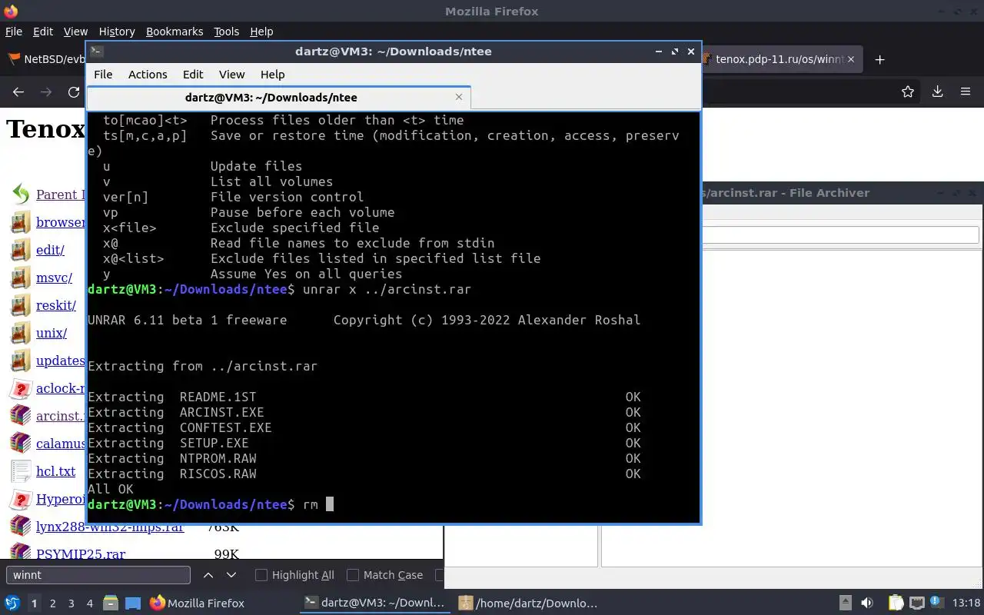
Task: Open the terminal Edit menu
Action: coord(193,75)
